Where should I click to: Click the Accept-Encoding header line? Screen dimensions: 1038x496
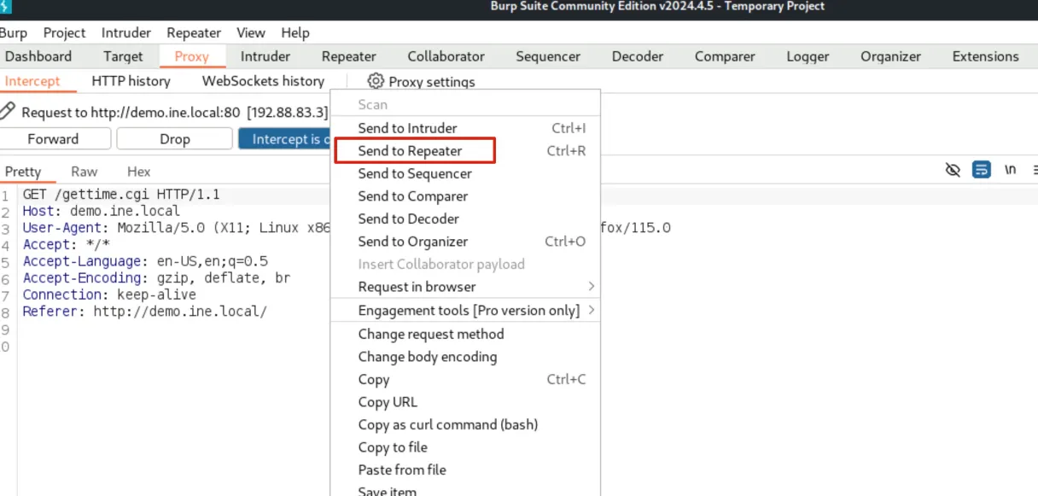click(x=156, y=277)
